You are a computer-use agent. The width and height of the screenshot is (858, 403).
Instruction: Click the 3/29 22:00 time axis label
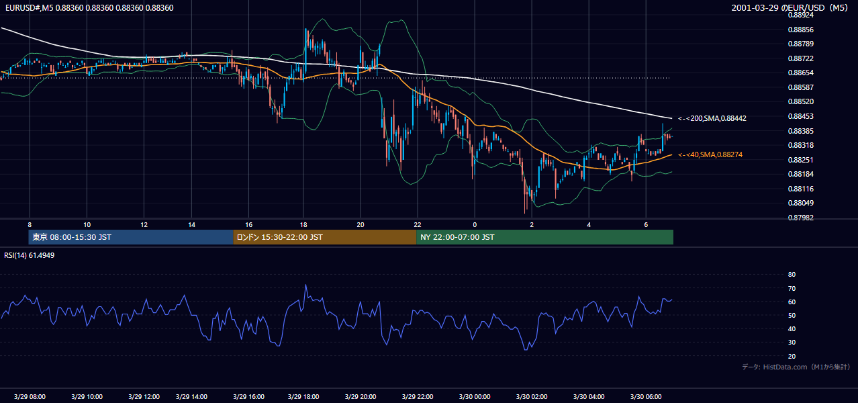(417, 397)
